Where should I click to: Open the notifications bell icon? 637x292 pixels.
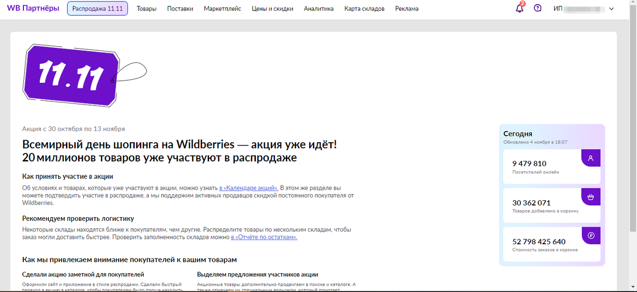point(520,8)
